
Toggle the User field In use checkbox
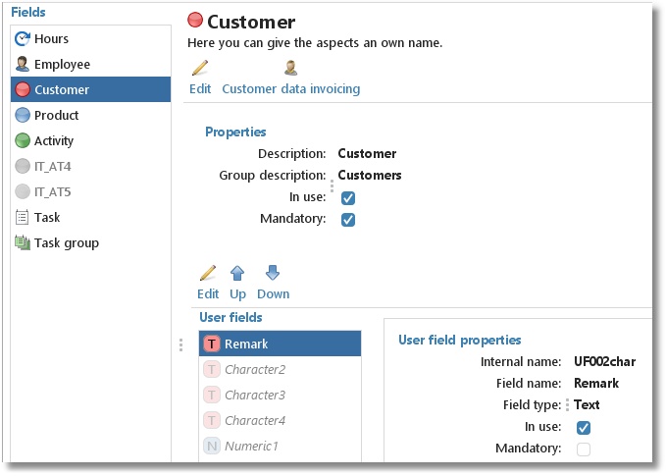point(584,428)
